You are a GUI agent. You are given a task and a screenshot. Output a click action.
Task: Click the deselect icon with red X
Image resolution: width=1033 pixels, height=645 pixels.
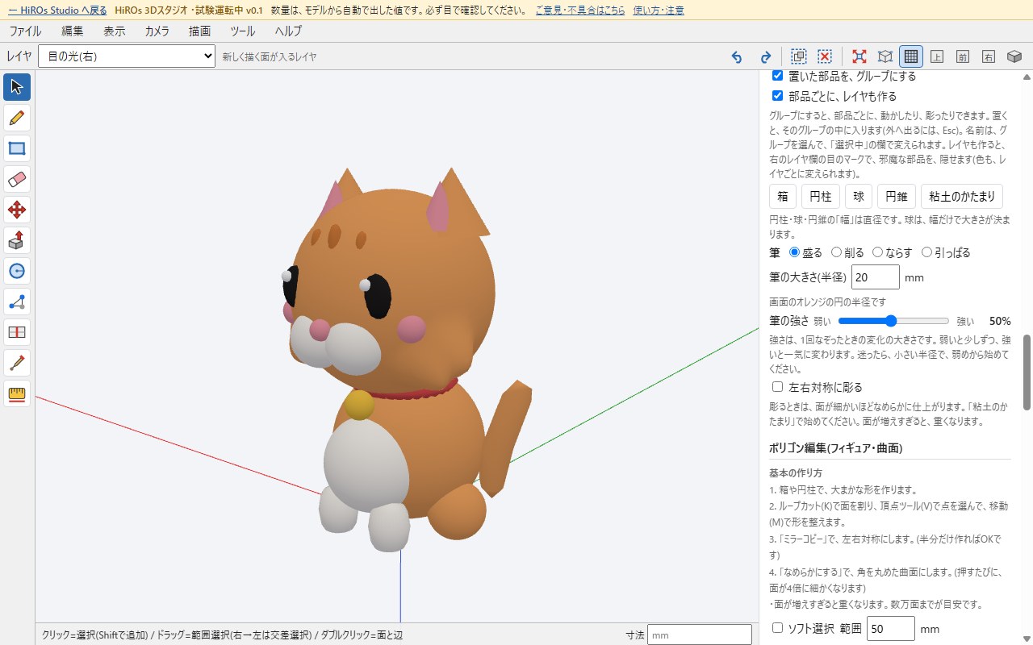click(x=825, y=56)
